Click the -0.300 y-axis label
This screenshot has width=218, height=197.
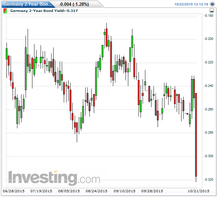tap(209, 156)
